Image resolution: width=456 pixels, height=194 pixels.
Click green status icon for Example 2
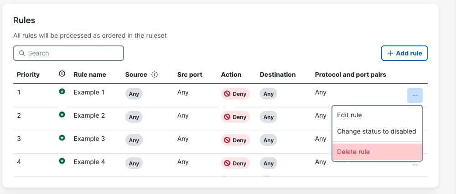click(x=62, y=115)
